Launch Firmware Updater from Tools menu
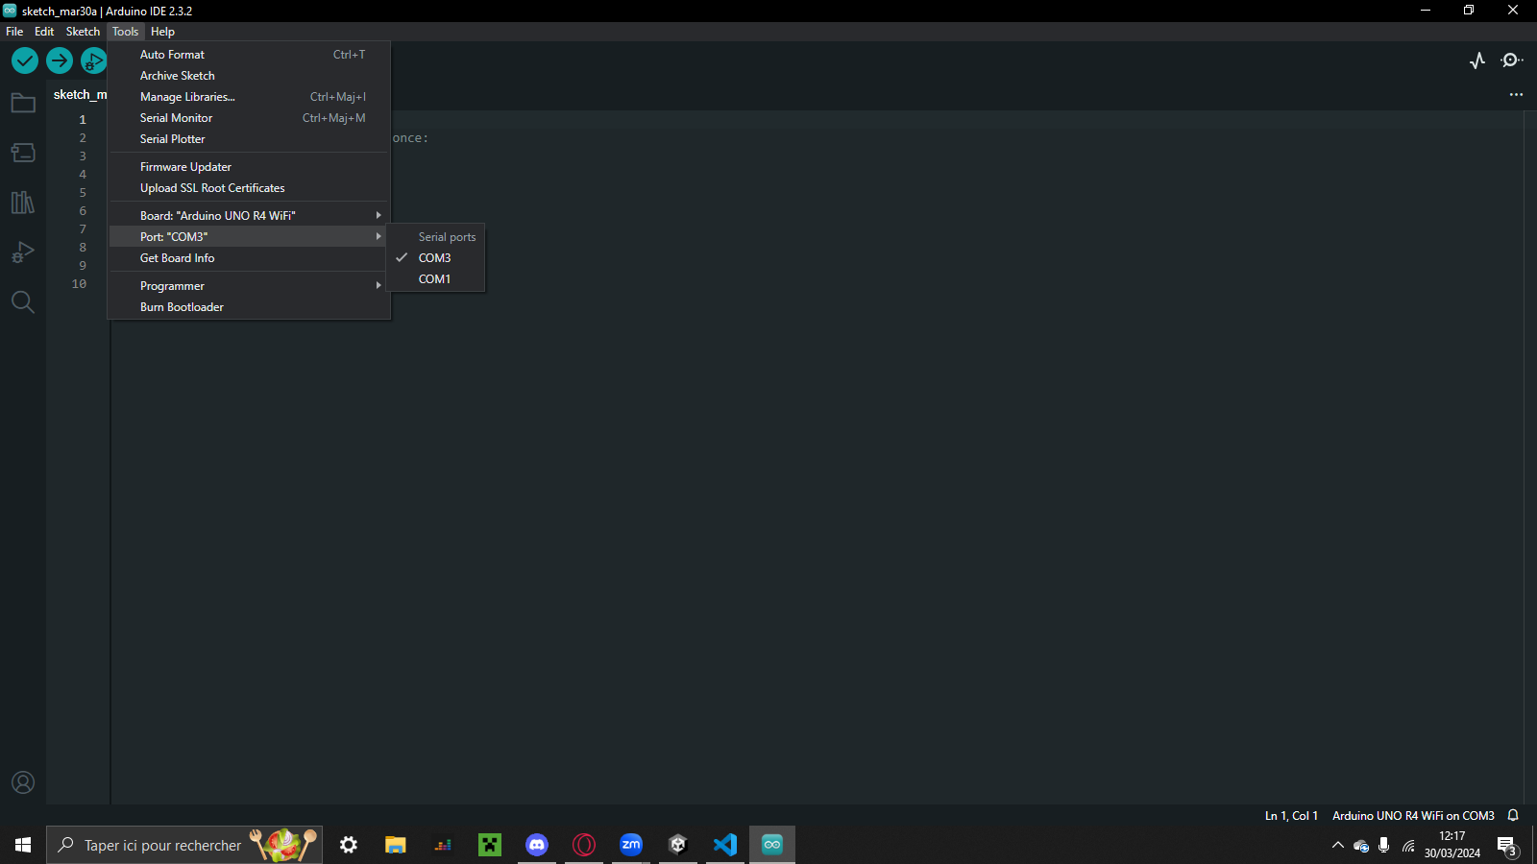 pyautogui.click(x=250, y=167)
